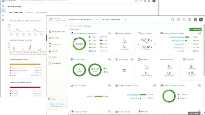Show previous WAN Utilization interface

coord(139,44)
